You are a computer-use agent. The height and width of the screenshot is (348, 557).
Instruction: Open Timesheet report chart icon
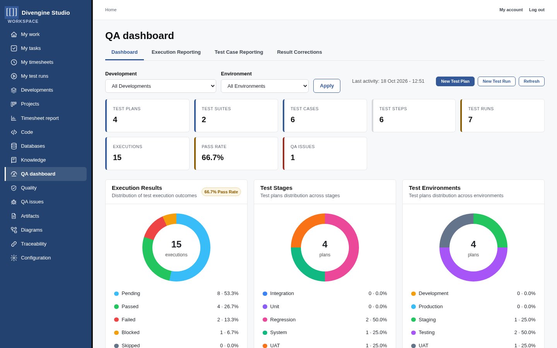14,118
